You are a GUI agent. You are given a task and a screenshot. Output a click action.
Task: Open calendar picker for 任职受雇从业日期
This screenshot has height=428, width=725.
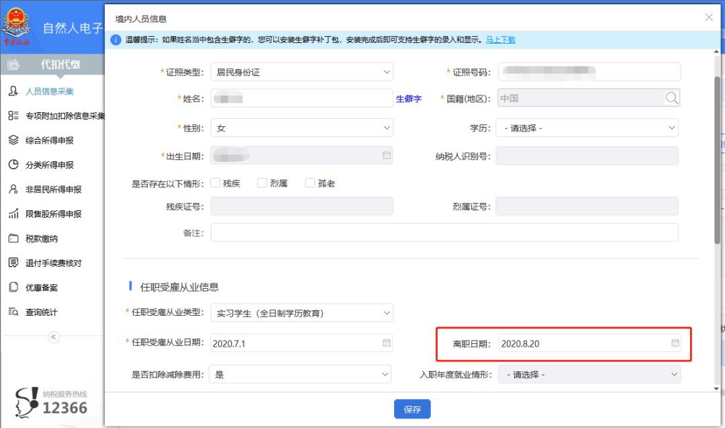(x=387, y=343)
